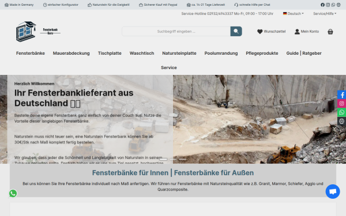This screenshot has width=346, height=216.
Task: Click the einfacher Konfigurator clock icon
Action: (45, 5)
